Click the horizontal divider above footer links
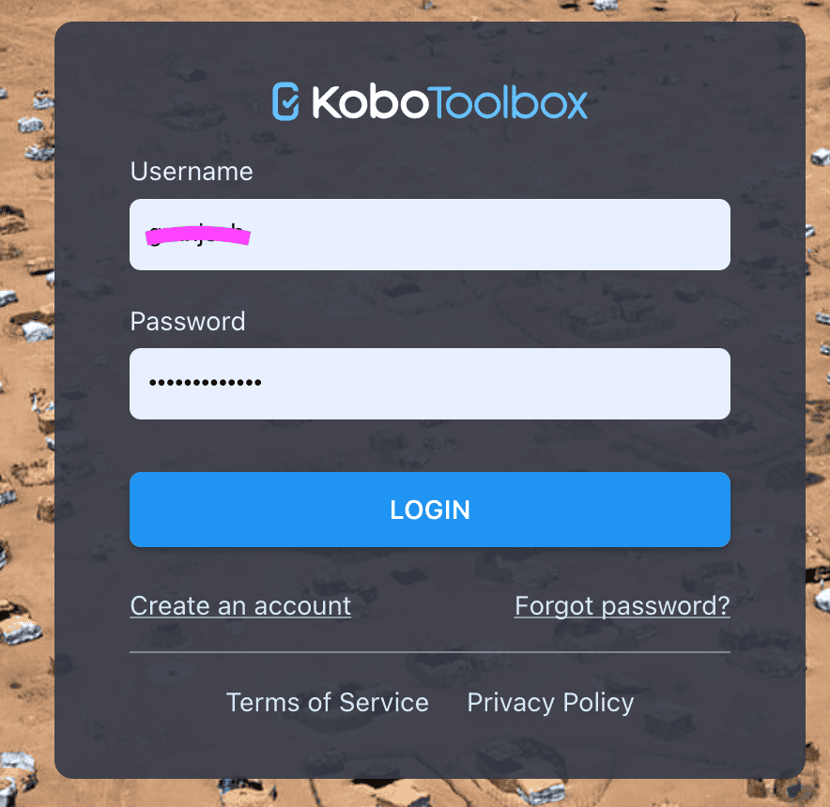Viewport: 830px width, 807px height. (x=430, y=652)
